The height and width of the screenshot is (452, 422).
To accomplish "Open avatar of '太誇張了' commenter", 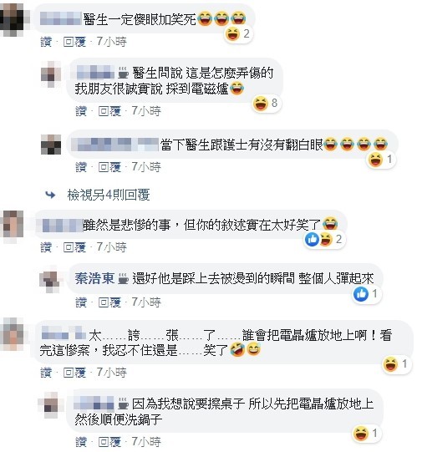I will coord(12,333).
